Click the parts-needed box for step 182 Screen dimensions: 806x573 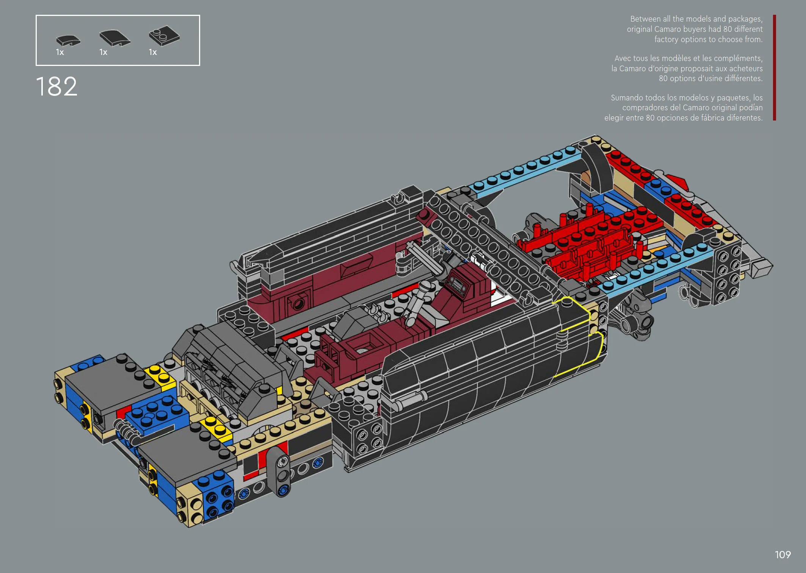[x=118, y=40]
